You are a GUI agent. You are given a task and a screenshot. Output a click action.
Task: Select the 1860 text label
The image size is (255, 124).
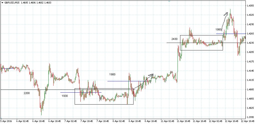click(218, 29)
